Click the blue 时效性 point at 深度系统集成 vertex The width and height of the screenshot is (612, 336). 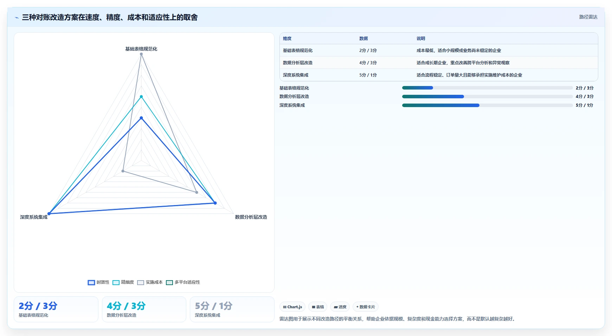[49, 213]
